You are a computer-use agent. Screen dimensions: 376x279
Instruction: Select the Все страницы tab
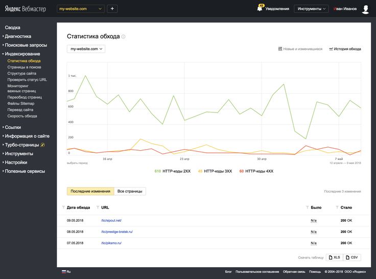[x=130, y=191]
